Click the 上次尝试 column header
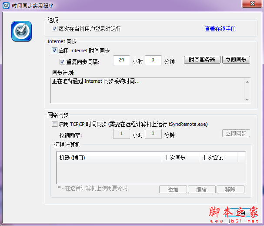264x226 pixels. tap(219, 158)
